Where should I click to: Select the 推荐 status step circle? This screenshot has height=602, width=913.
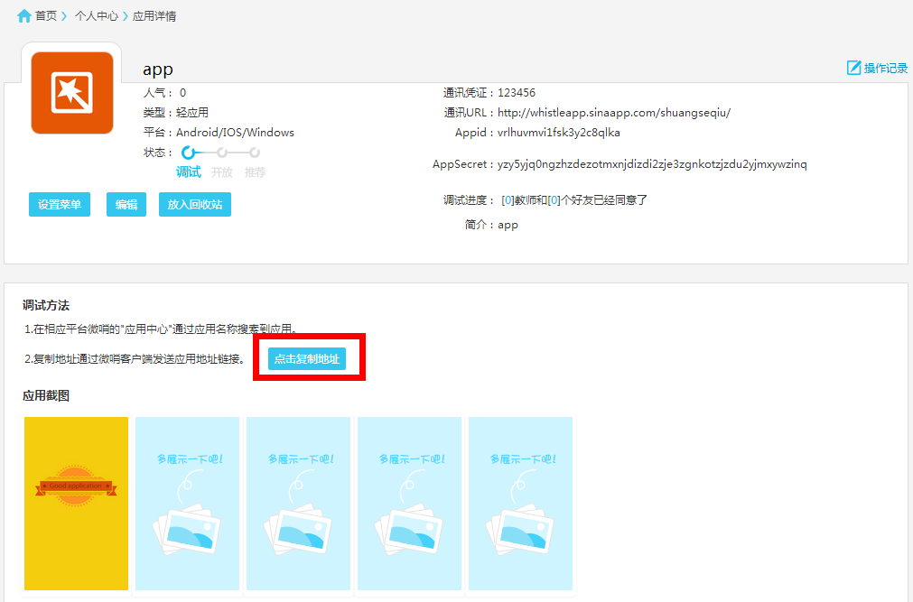(255, 153)
